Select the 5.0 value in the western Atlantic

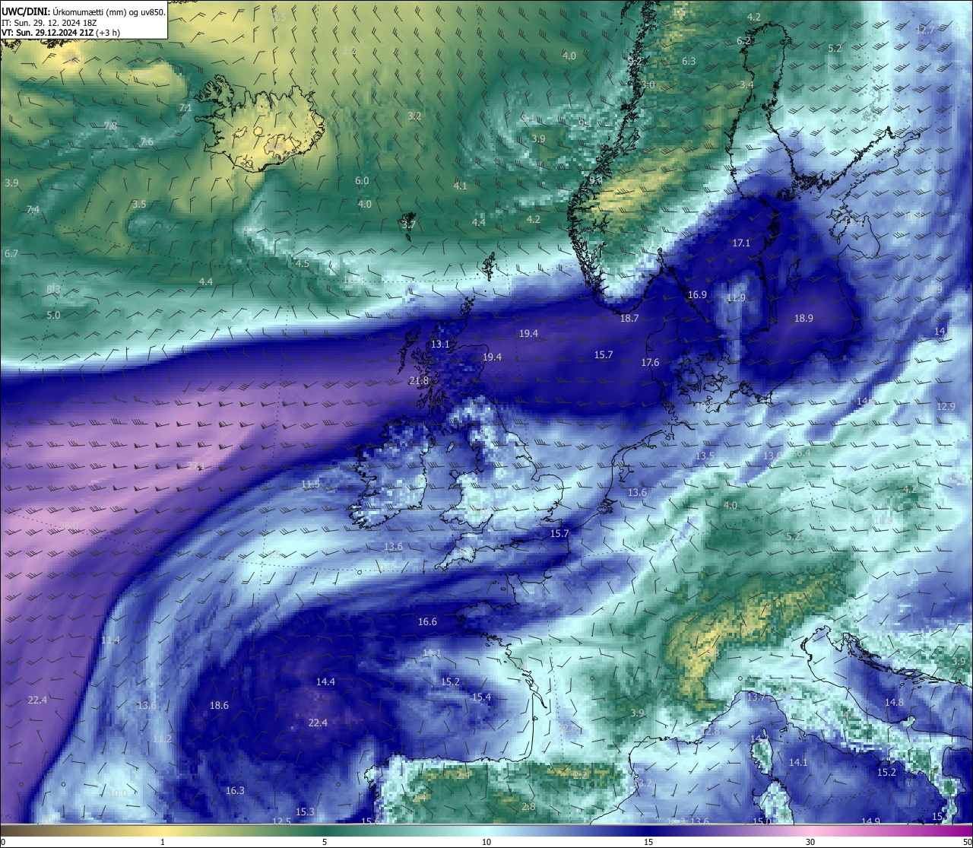(x=53, y=316)
